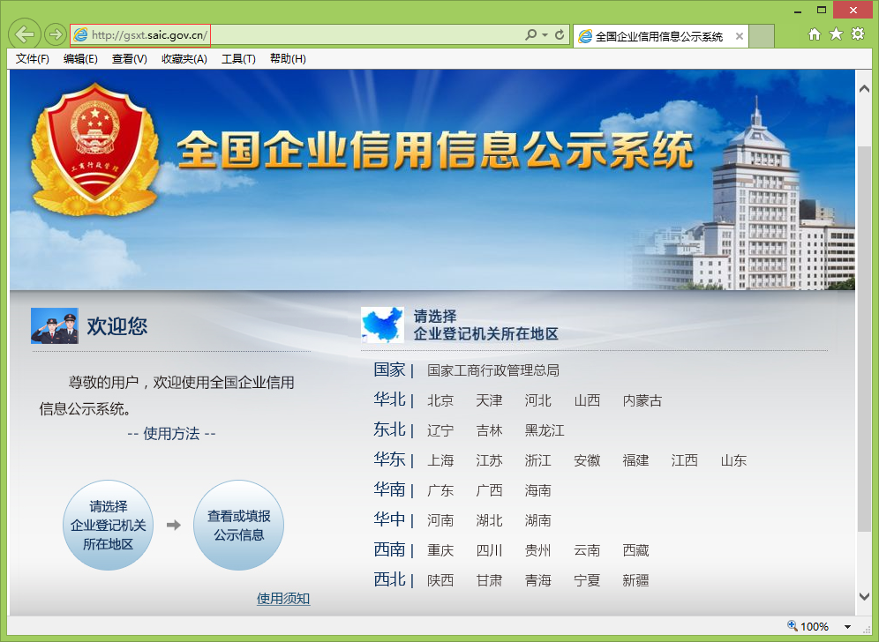
Task: Click the vertical scrollbar thumb
Action: [864, 339]
